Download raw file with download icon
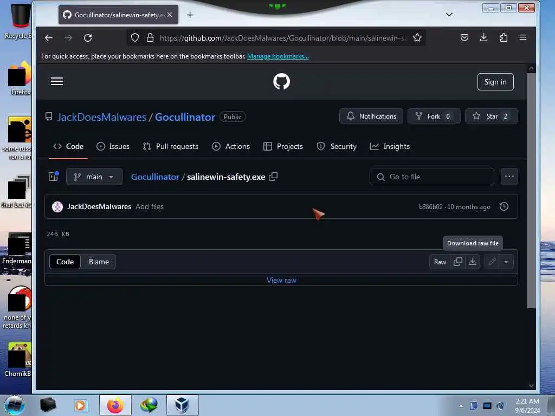Image resolution: width=555 pixels, height=416 pixels. [473, 262]
